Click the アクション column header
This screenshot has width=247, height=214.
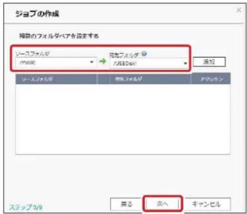(211, 79)
